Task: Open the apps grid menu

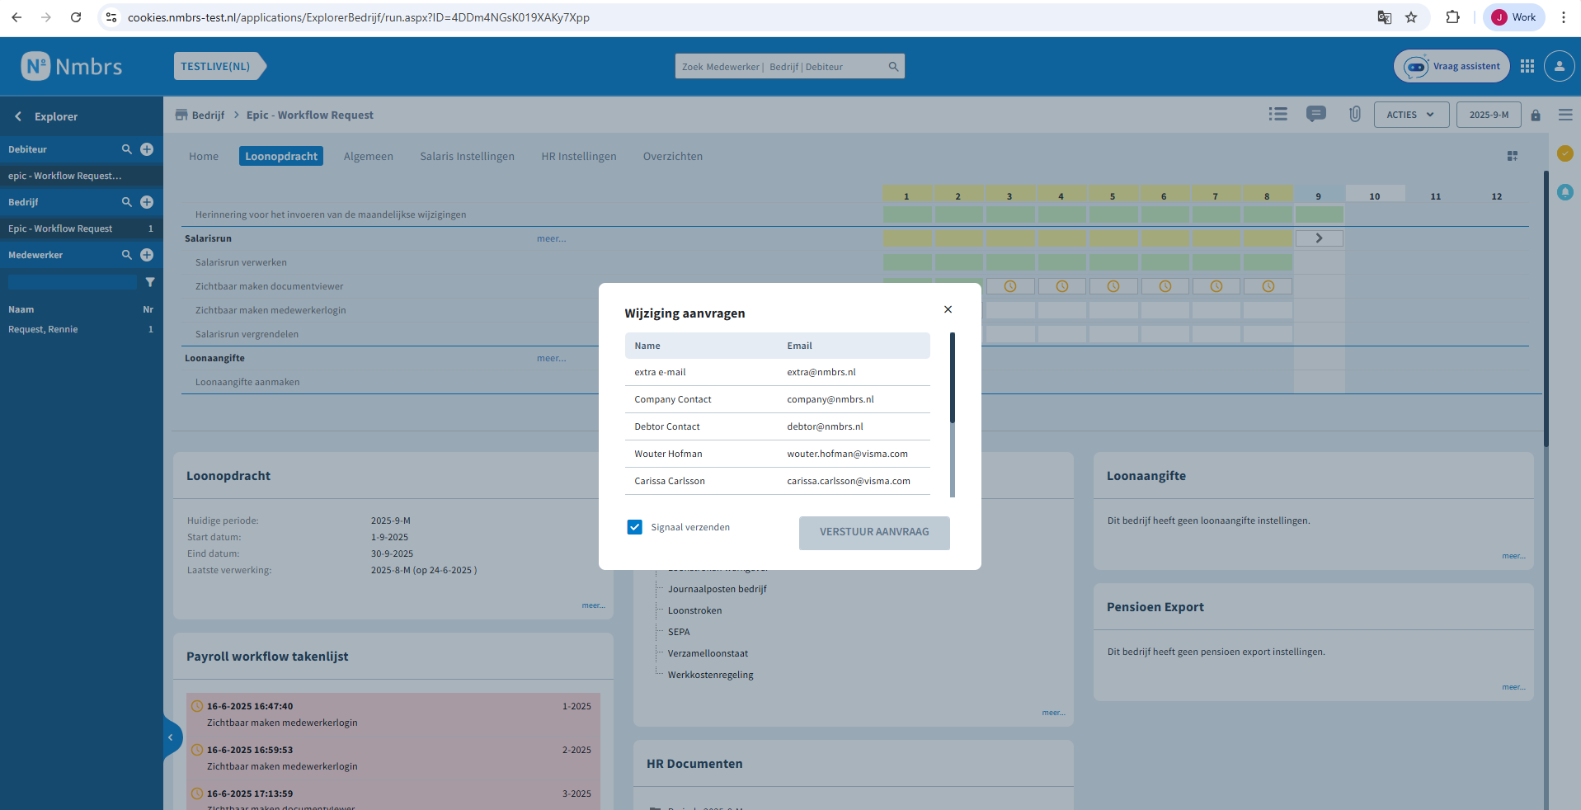Action: point(1527,66)
